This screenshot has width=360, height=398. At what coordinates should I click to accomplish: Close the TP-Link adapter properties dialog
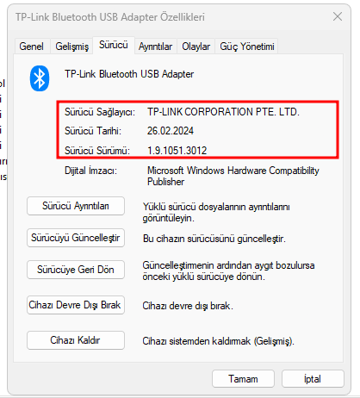tap(338, 16)
